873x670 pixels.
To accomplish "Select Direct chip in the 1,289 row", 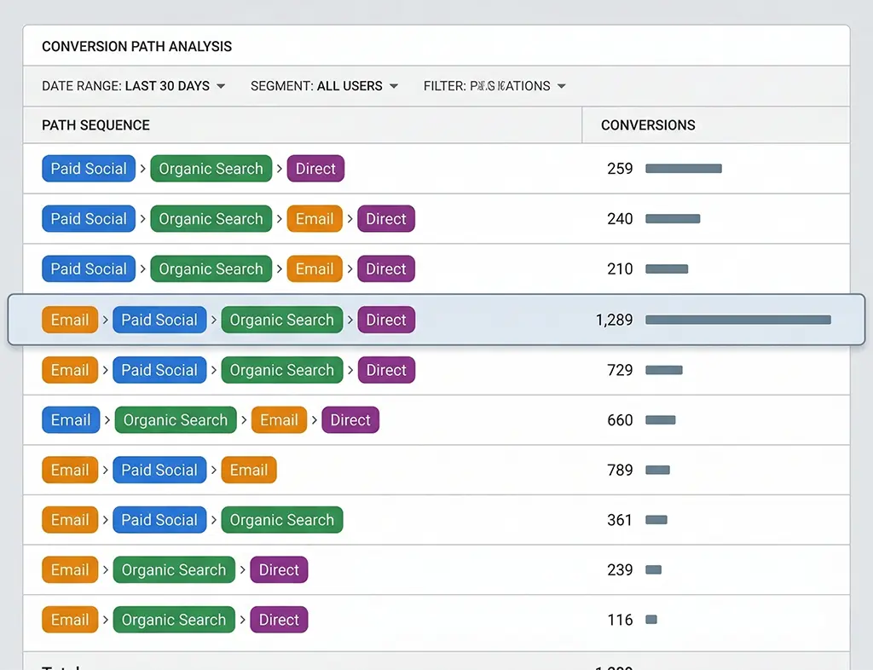I will click(386, 320).
